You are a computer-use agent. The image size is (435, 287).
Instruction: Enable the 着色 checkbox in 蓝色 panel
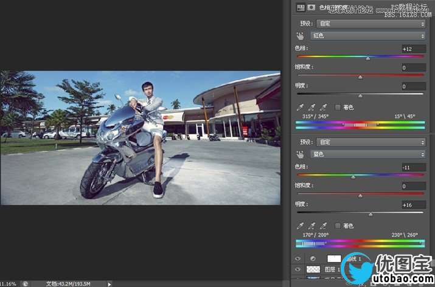(338, 226)
